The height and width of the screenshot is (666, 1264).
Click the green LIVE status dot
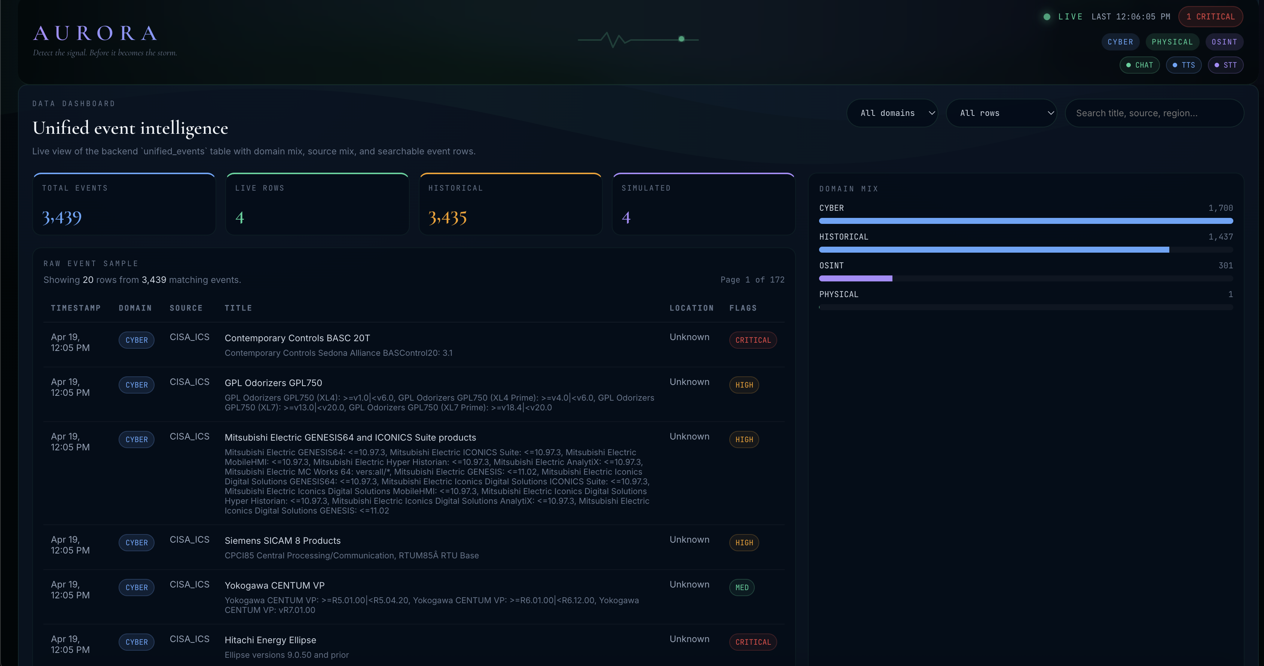click(x=1047, y=17)
